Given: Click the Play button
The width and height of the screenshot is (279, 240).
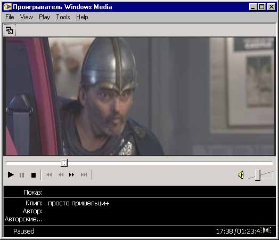Looking at the screenshot, I should (x=11, y=175).
